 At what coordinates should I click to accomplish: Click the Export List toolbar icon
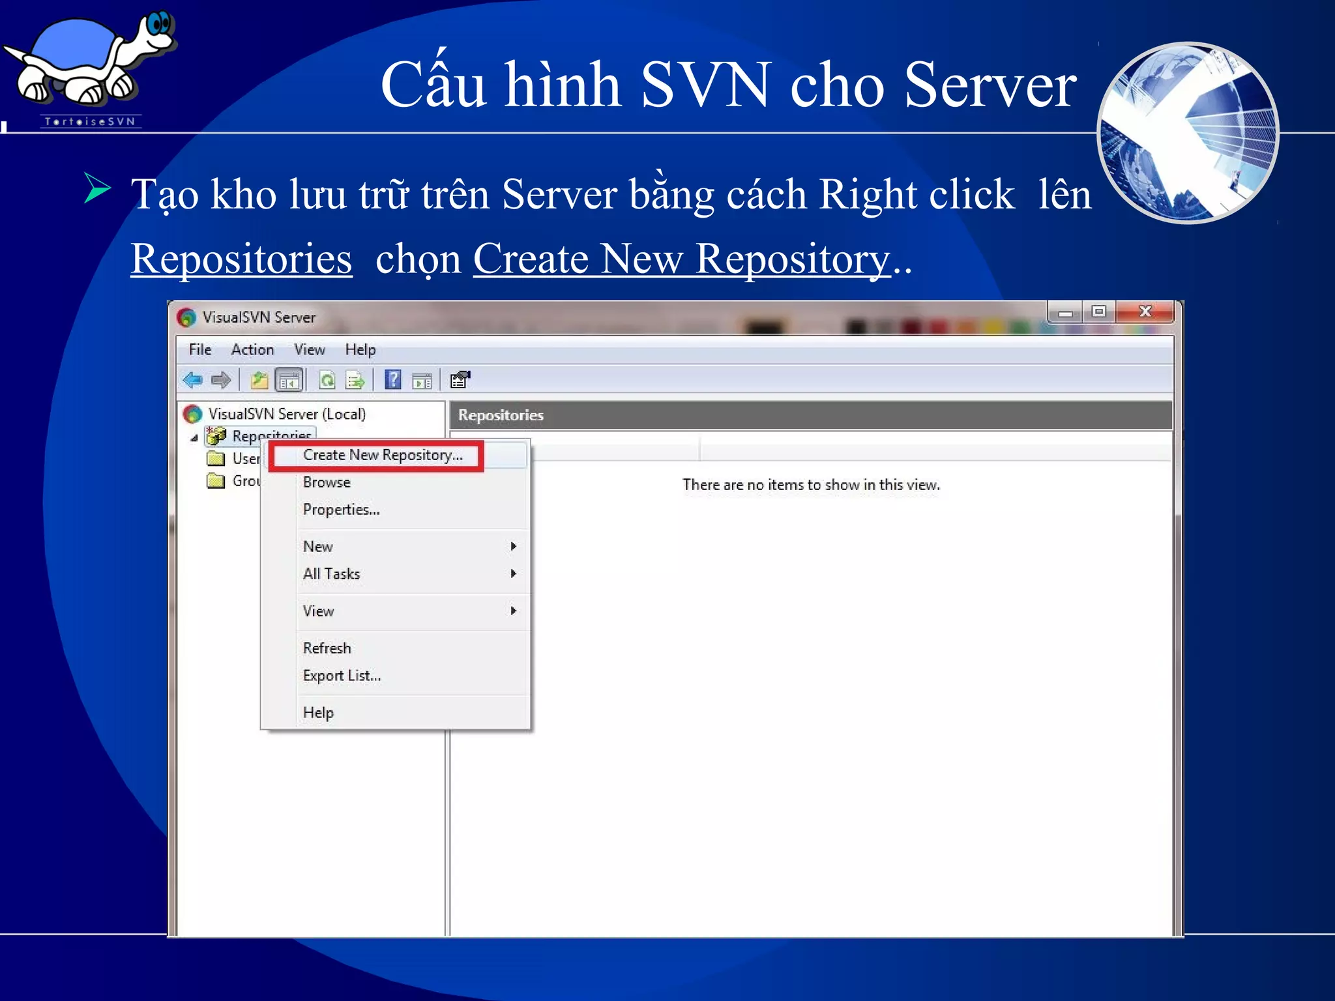tap(355, 380)
